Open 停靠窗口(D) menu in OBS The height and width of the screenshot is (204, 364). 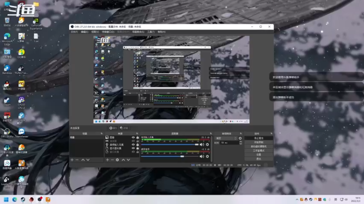point(108,32)
